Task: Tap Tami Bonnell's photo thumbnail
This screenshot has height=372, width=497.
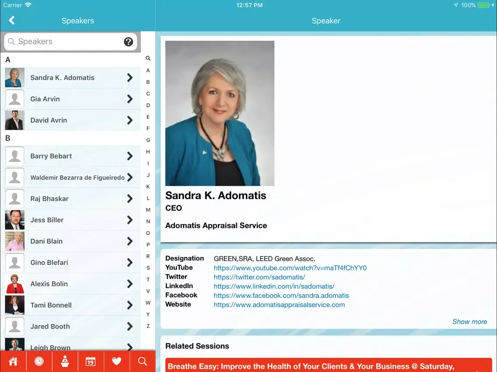Action: pos(14,305)
